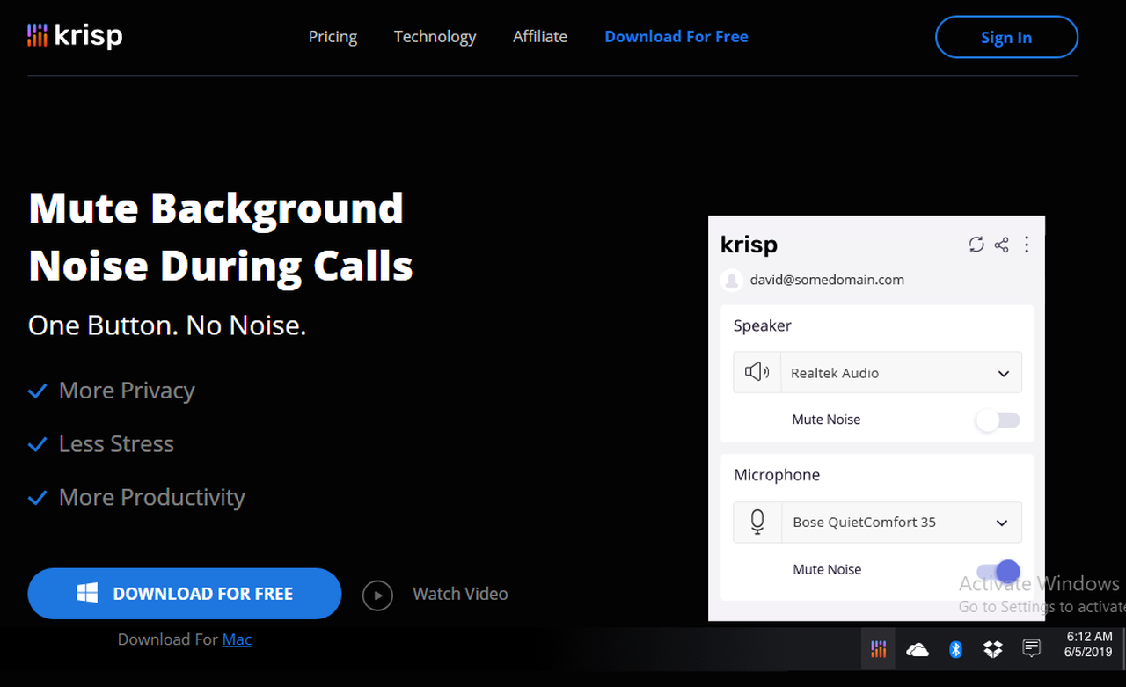Click the blue DOWNLOAD FOR FREE button
Screen dimensions: 1126x687
[x=185, y=594]
